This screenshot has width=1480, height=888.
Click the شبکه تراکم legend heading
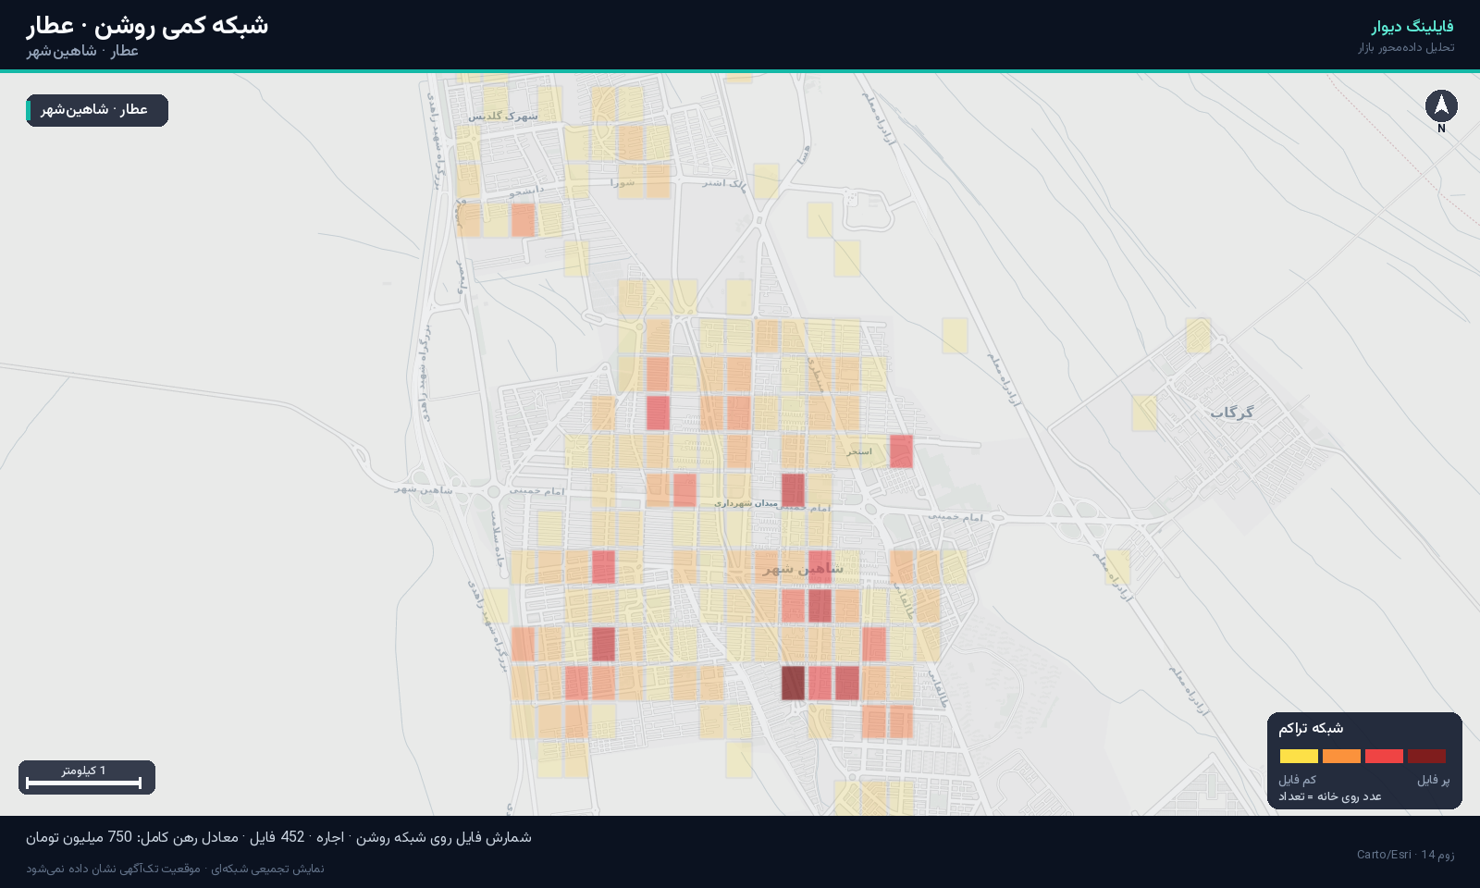point(1311,728)
